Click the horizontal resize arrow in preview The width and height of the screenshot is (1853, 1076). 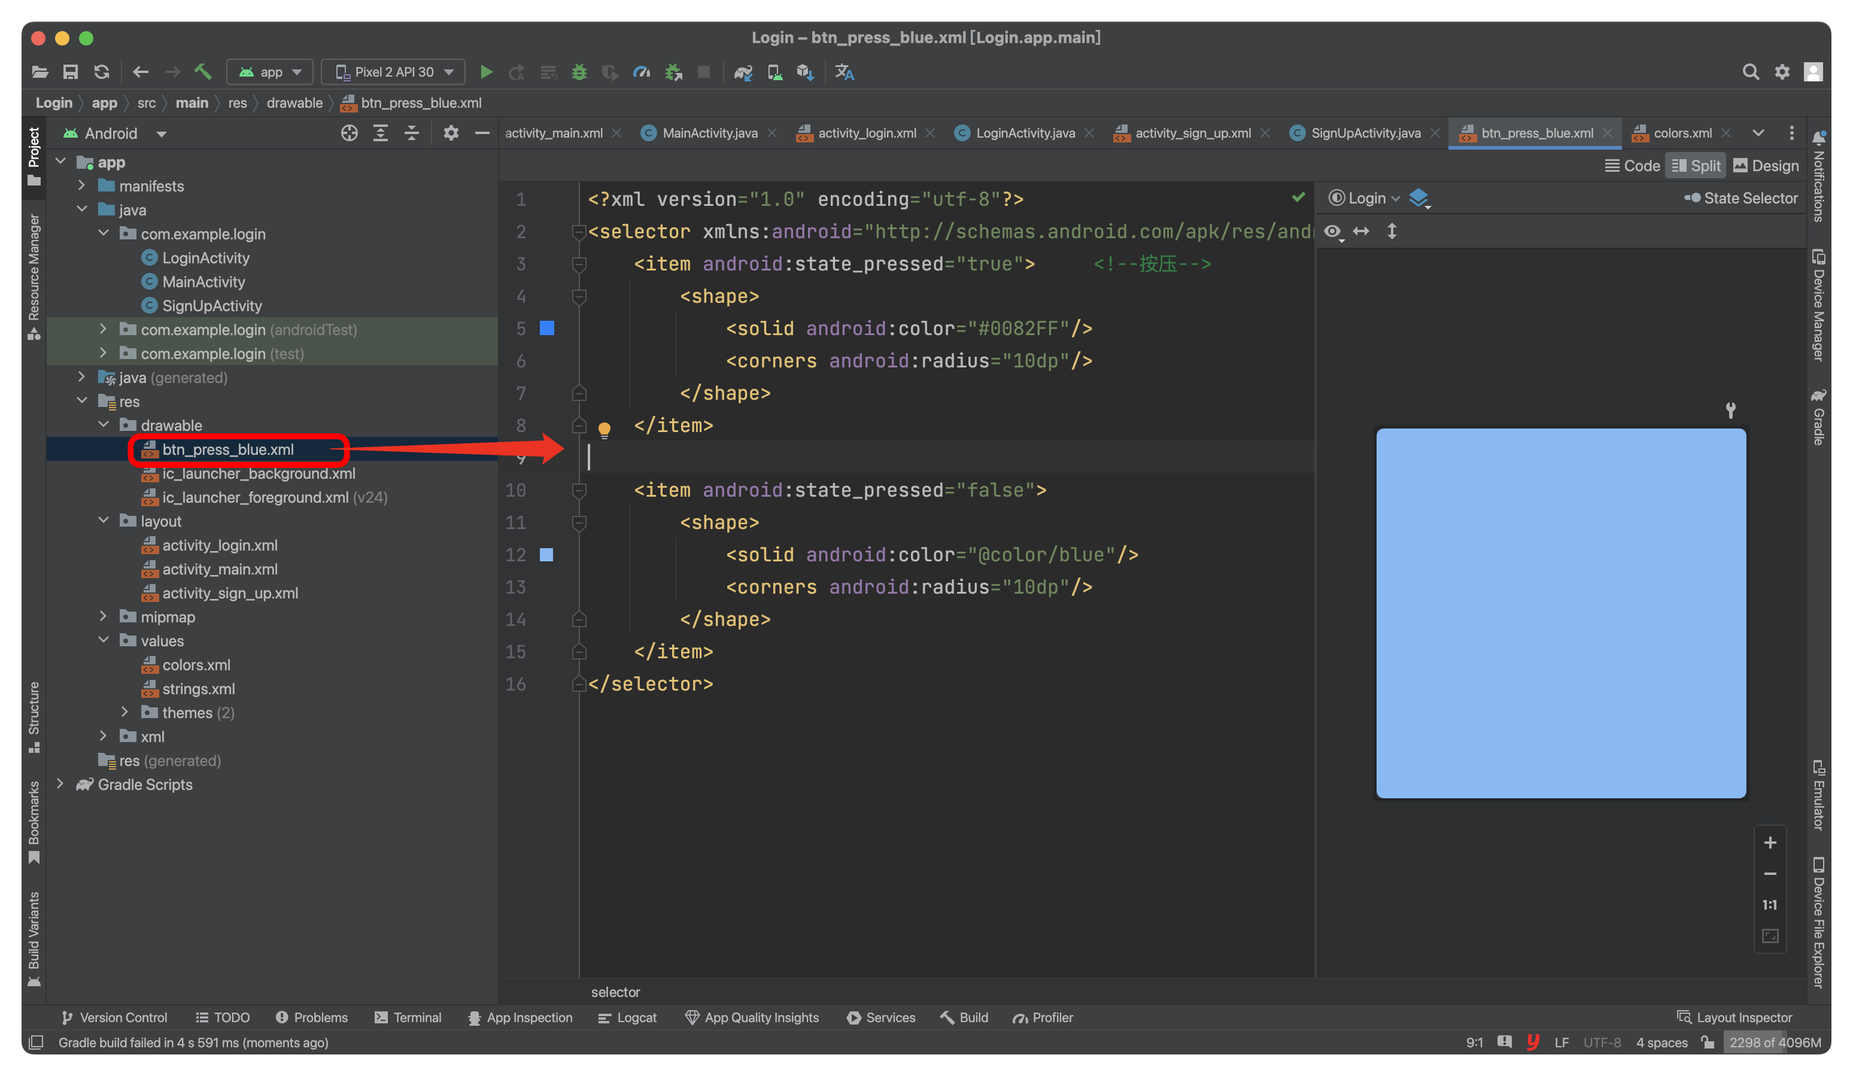pos(1361,232)
